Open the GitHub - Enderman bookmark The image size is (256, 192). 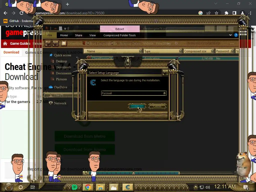tap(19, 21)
